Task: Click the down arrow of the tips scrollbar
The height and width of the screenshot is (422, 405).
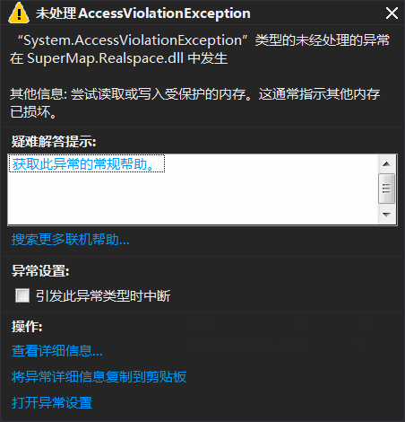Action: coord(387,215)
